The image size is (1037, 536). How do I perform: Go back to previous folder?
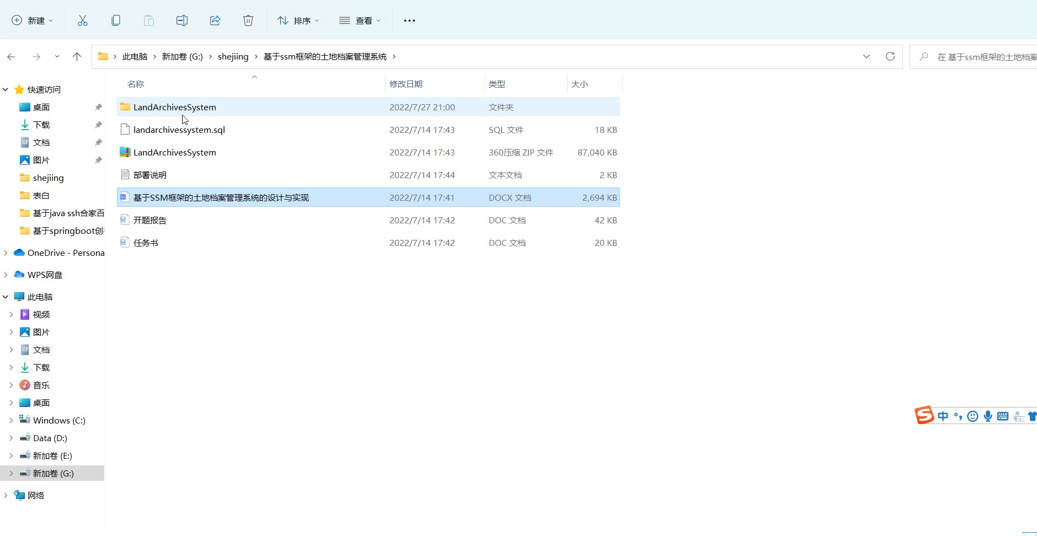point(11,56)
